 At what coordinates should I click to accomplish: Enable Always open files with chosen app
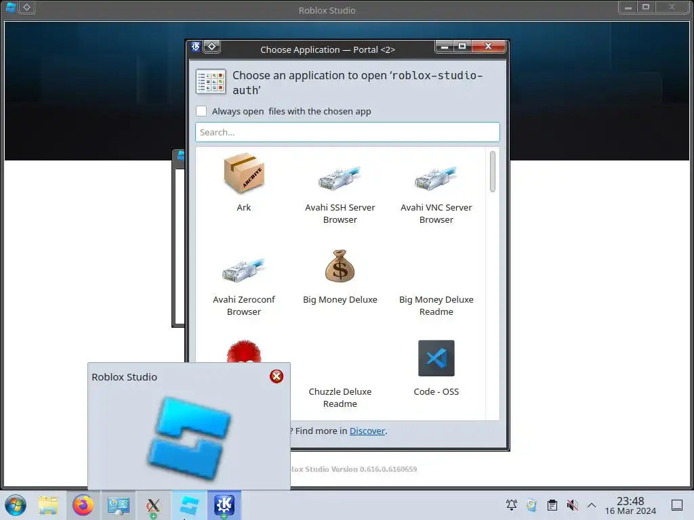201,111
